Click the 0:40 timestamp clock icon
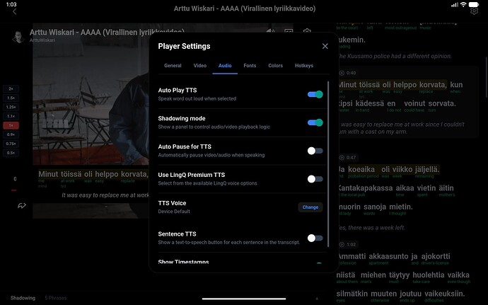The width and height of the screenshot is (488, 305). pyautogui.click(x=342, y=73)
